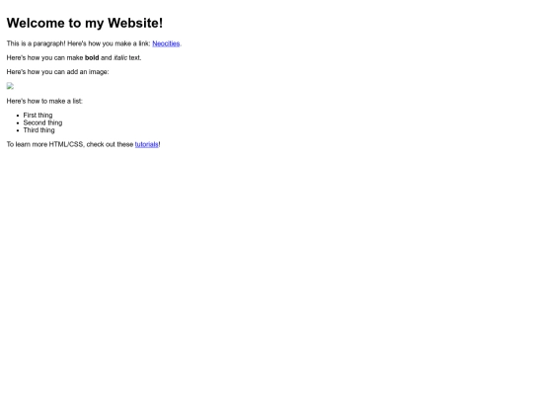The image size is (533, 400).
Task: Follow the tutorials hyperlink
Action: 146,144
